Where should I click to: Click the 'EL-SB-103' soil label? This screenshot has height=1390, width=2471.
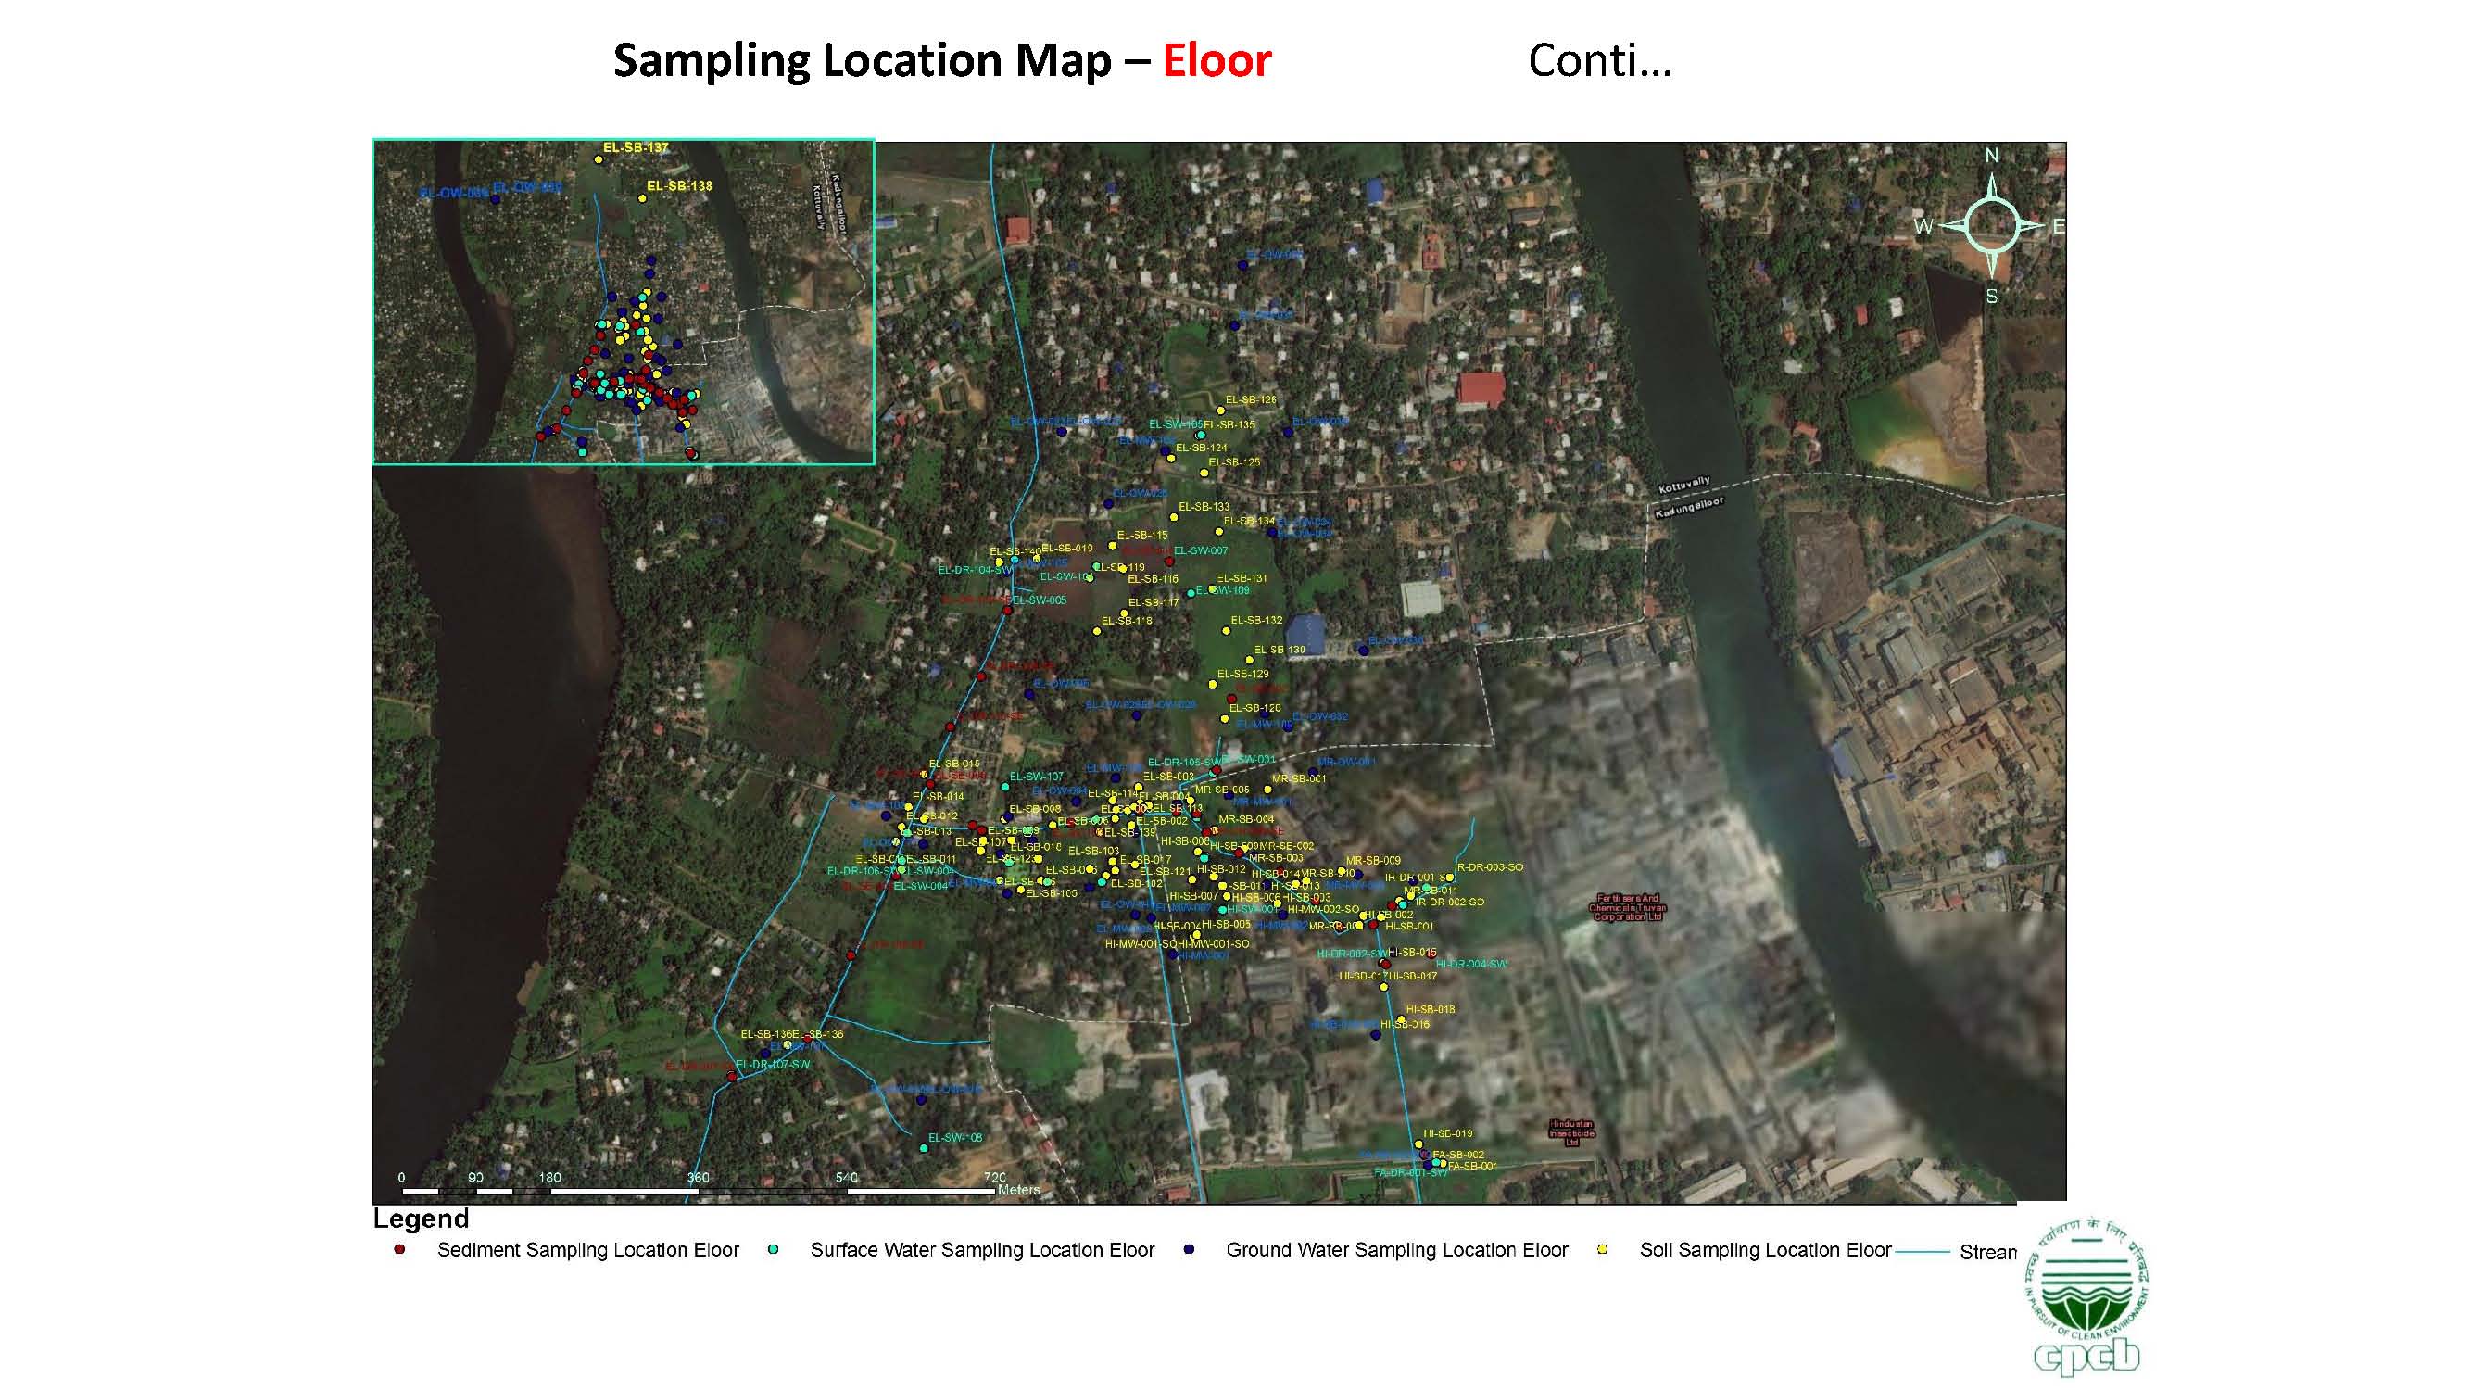tap(1093, 851)
